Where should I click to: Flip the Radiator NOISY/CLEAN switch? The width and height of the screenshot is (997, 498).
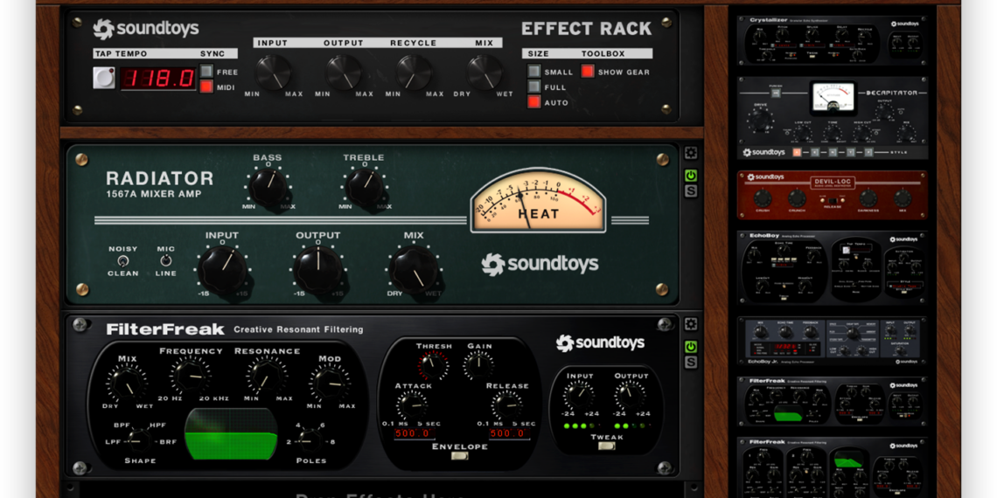pos(122,260)
